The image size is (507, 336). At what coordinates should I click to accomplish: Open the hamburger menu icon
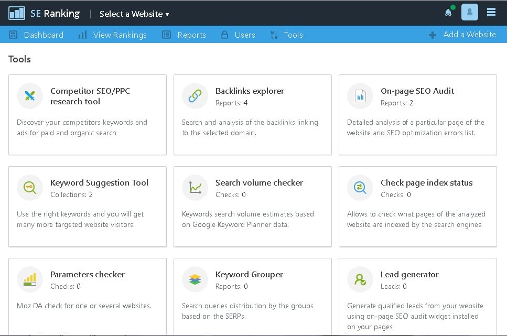coord(491,12)
